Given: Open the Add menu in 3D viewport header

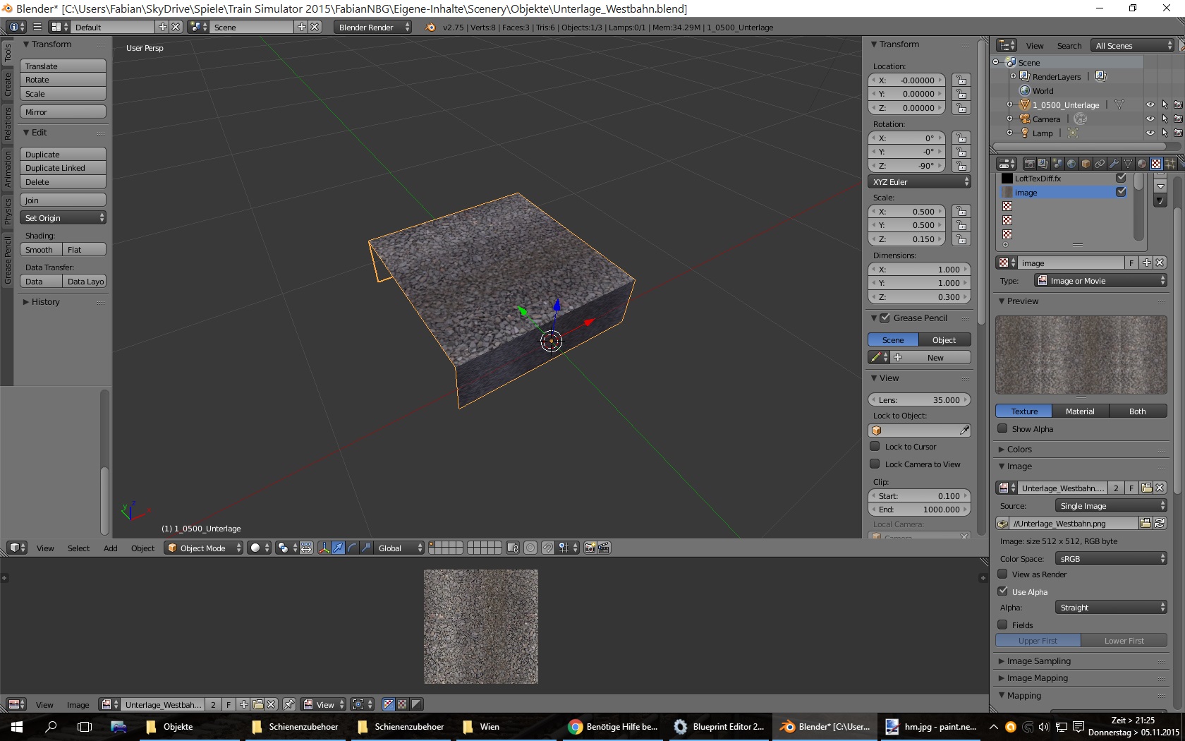Looking at the screenshot, I should [x=110, y=548].
